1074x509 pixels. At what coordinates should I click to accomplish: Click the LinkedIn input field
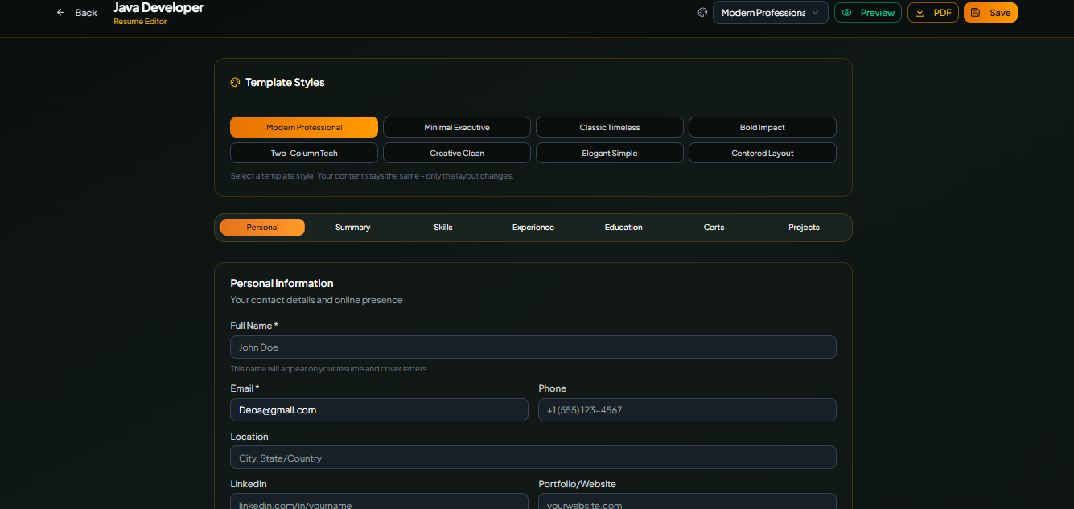pyautogui.click(x=379, y=502)
